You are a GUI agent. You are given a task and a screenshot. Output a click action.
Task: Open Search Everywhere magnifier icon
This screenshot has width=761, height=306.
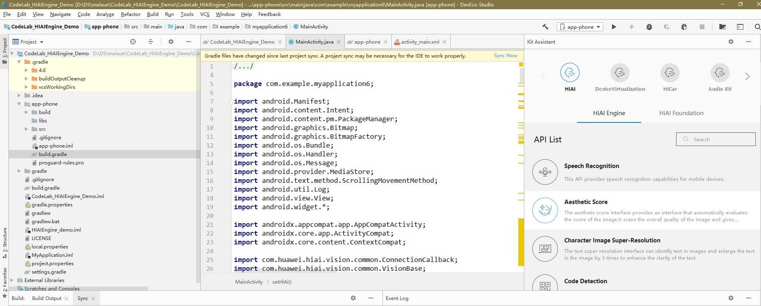757,27
